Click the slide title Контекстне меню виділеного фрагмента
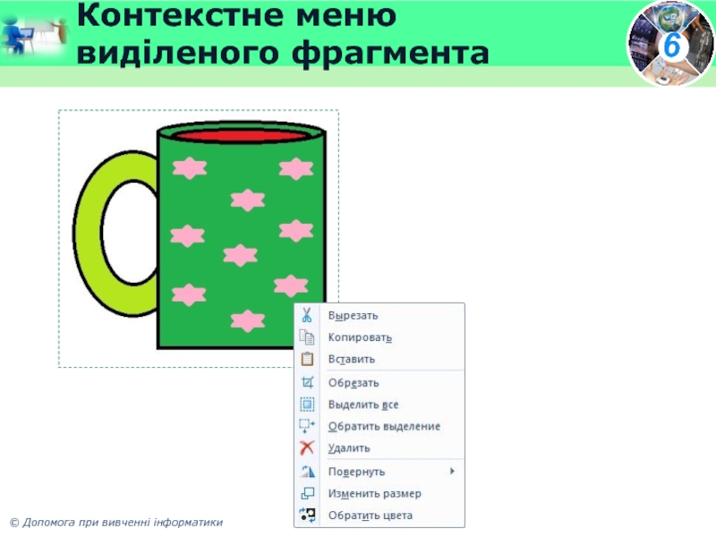 click(x=283, y=34)
